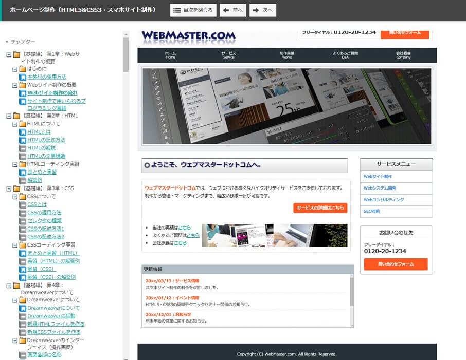Click こちら link after 当社の実績は
Image resolution: width=466 pixels, height=360 pixels.
click(x=184, y=228)
